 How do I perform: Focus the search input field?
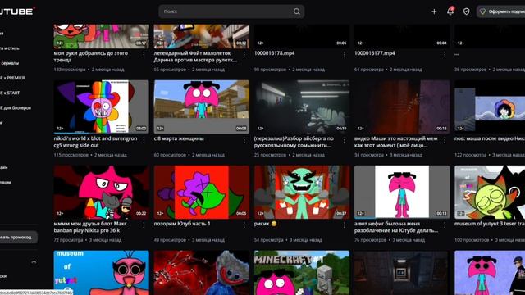(x=231, y=11)
